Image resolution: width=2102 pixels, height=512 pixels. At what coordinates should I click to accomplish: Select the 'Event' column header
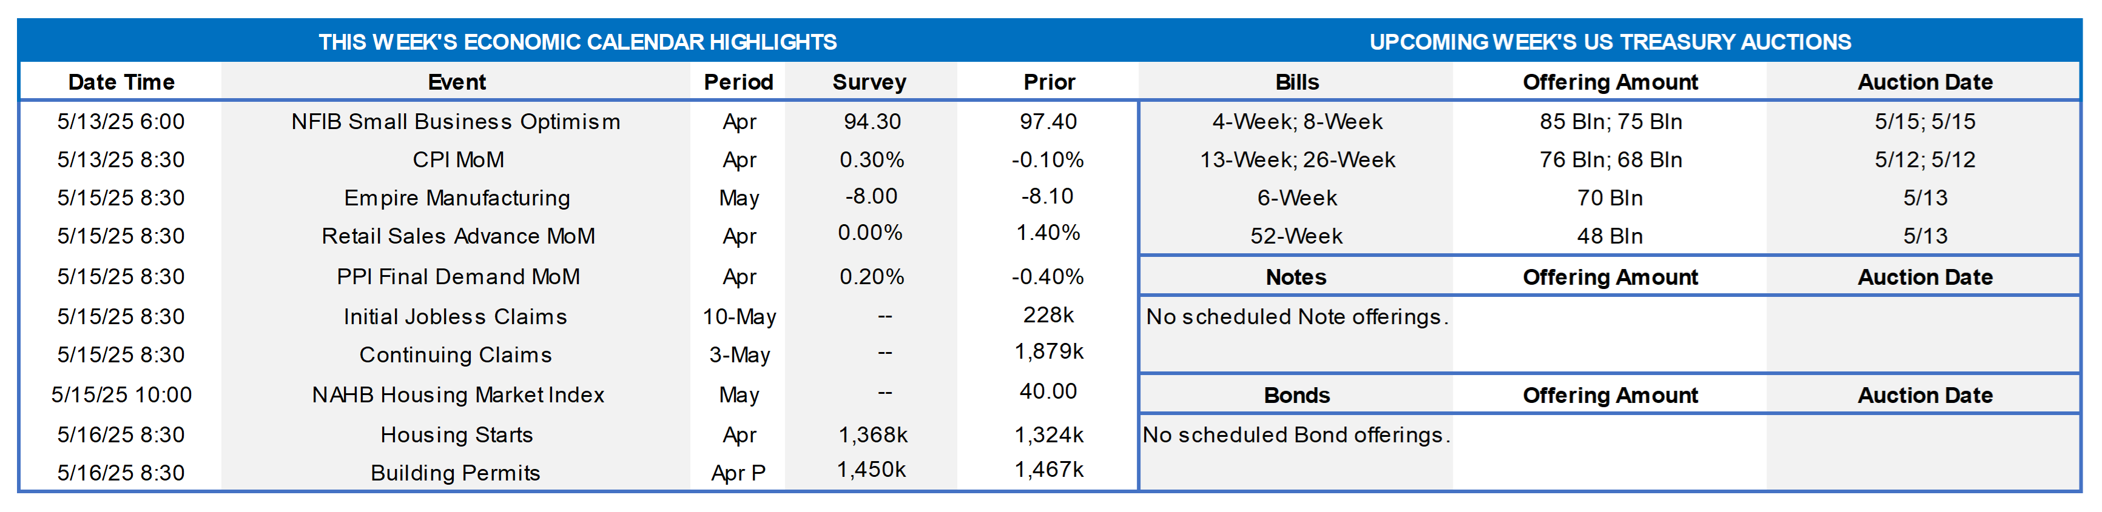point(456,82)
